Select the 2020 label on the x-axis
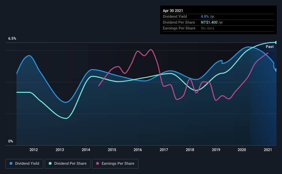Image resolution: width=282 pixels, height=174 pixels. click(x=242, y=150)
